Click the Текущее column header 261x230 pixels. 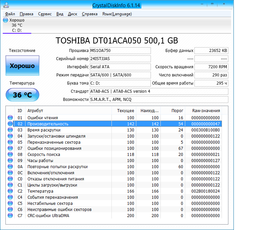(124, 110)
